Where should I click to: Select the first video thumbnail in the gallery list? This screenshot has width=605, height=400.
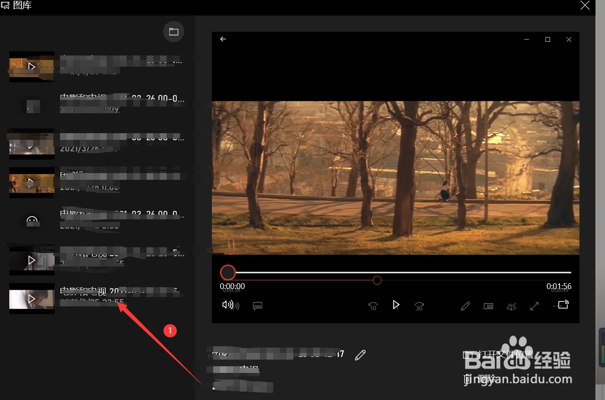click(32, 67)
